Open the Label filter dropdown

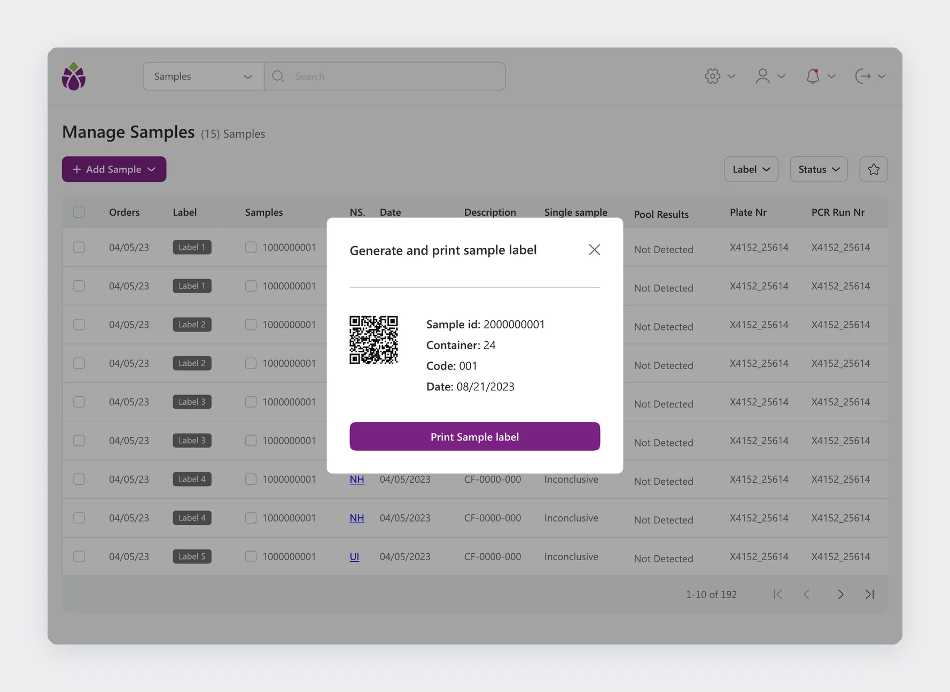tap(751, 169)
